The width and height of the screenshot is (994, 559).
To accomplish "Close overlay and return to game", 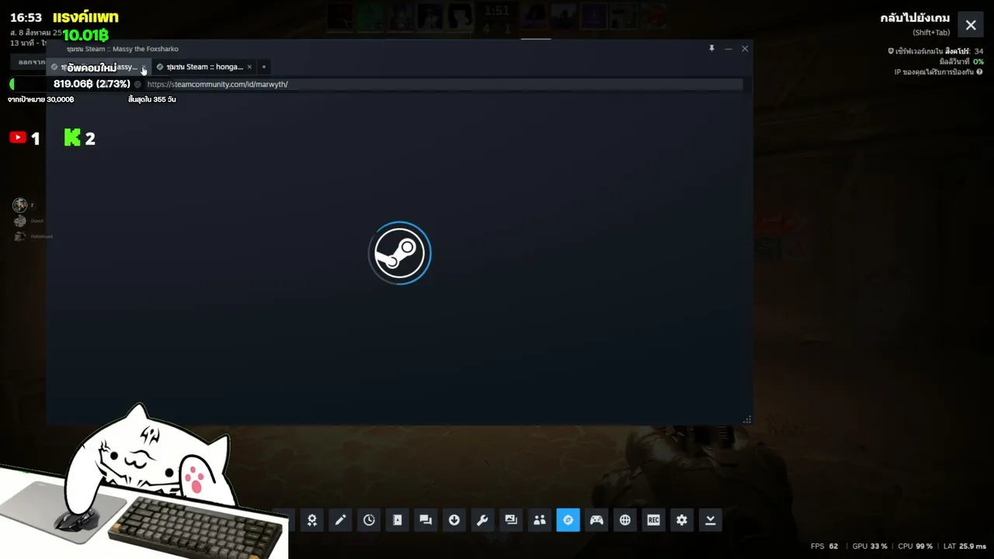I will [971, 25].
